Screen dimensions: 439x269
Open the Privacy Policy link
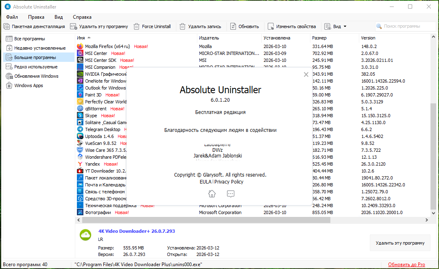(229, 182)
